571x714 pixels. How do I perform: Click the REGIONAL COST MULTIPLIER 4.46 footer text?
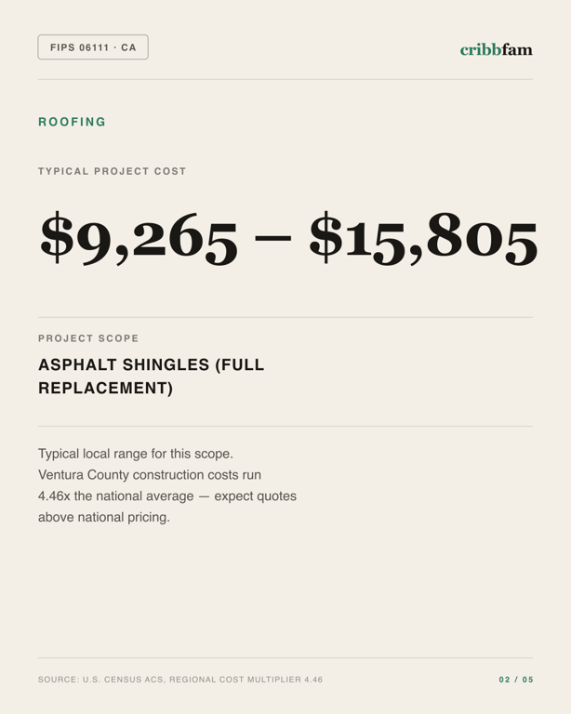(246, 680)
